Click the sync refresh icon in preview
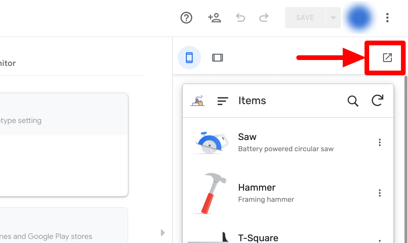Viewport: 408px width, 243px height. tap(377, 101)
